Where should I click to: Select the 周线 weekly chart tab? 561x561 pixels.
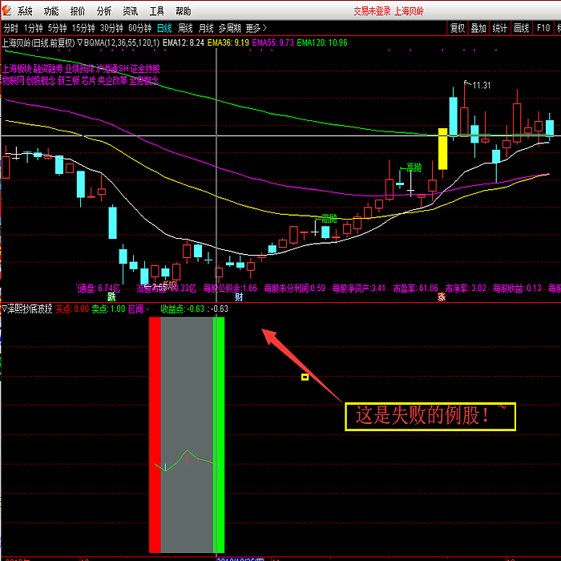pyautogui.click(x=185, y=28)
